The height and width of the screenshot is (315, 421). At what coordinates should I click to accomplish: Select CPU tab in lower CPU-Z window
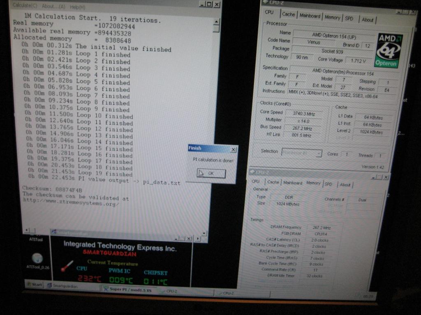click(255, 181)
